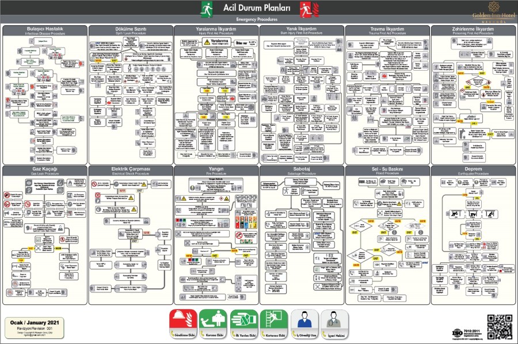518x344 pixels.
Task: Click the red fire exit icon in header
Action: click(306, 8)
